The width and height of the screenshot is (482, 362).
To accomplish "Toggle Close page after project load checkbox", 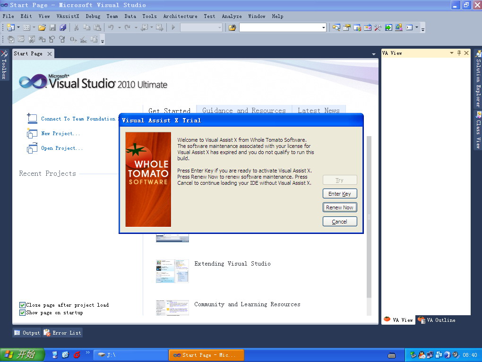I will (x=22, y=305).
